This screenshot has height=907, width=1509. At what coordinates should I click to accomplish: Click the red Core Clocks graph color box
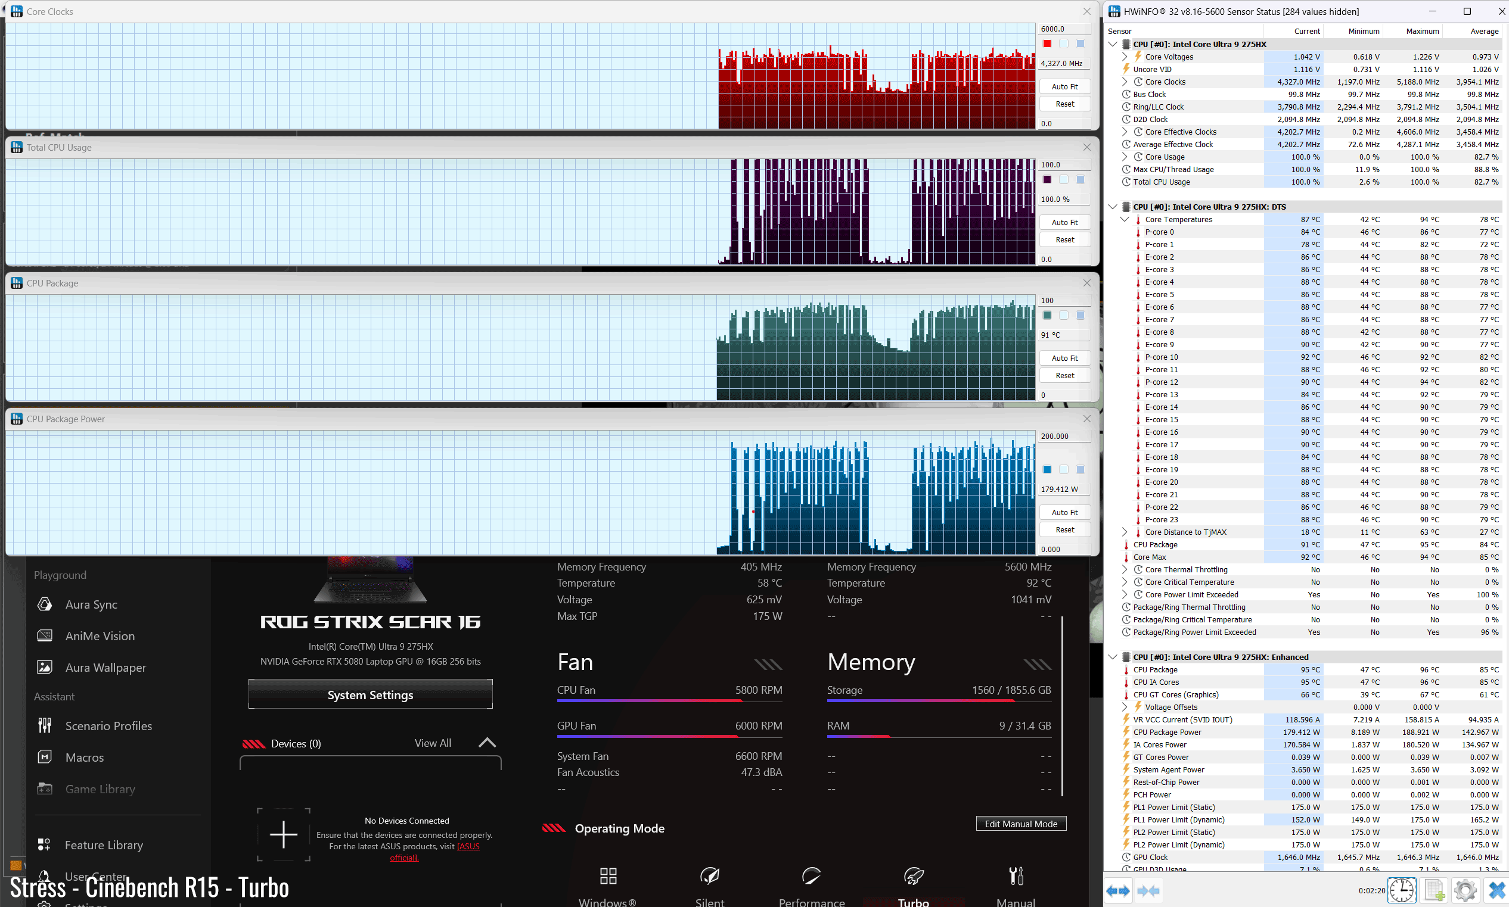tap(1047, 43)
